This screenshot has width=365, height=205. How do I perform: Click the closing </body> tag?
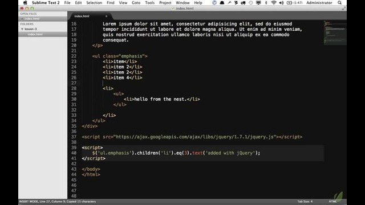pyautogui.click(x=91, y=169)
